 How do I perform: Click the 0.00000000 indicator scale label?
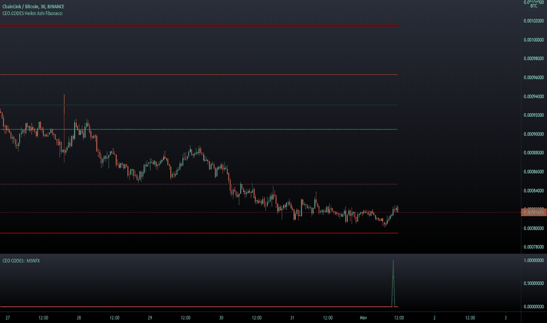[534, 307]
